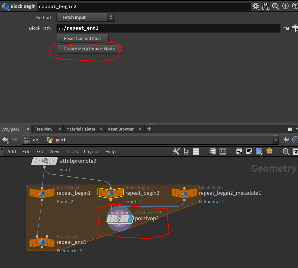Open the dropdown arrow beneath the H icon
The image size is (298, 268).
coord(269,10)
